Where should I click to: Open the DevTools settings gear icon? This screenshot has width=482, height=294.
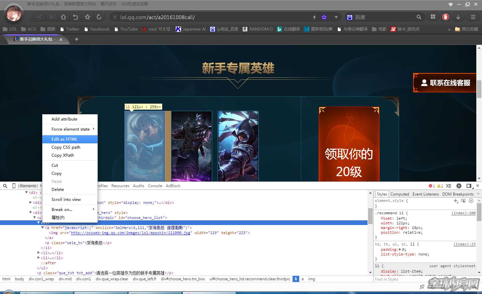(x=459, y=186)
